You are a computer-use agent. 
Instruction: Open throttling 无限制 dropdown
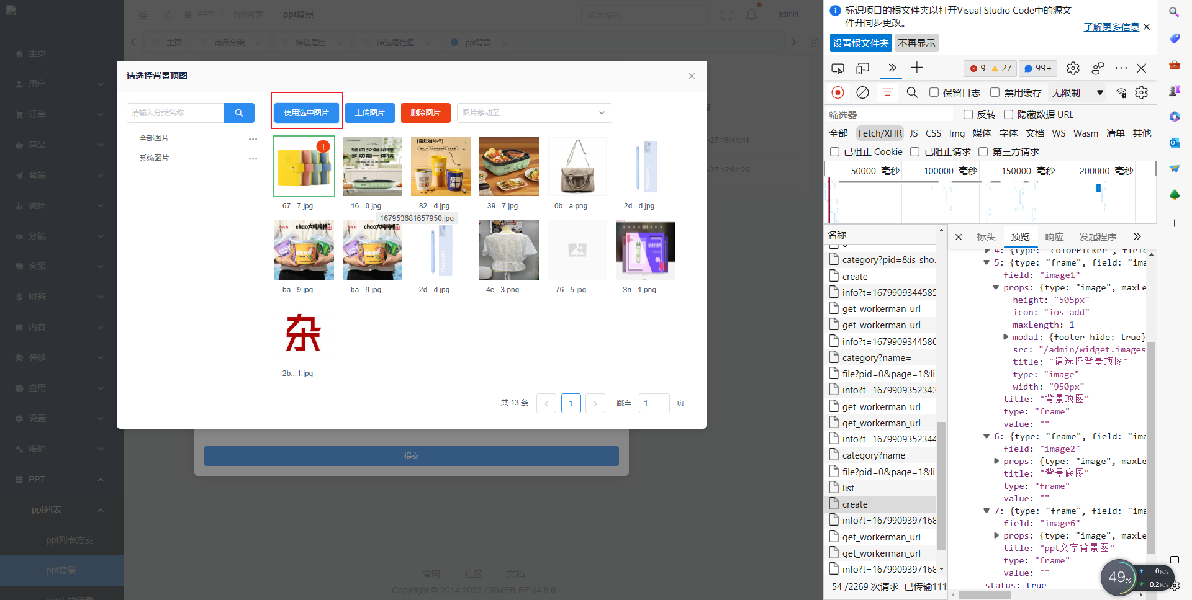point(1078,92)
